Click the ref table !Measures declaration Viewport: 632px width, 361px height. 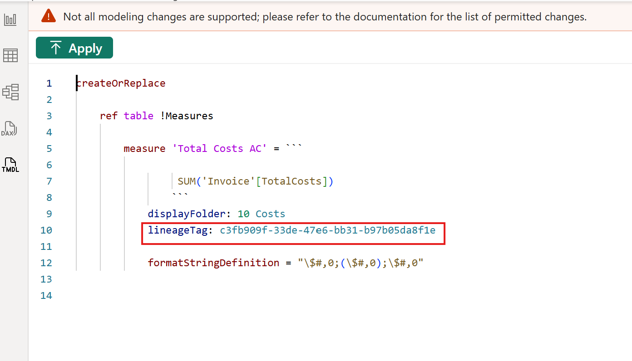[156, 116]
